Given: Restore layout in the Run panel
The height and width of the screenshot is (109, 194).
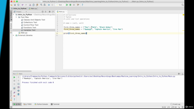Looking at the screenshot, I should coord(14,88).
